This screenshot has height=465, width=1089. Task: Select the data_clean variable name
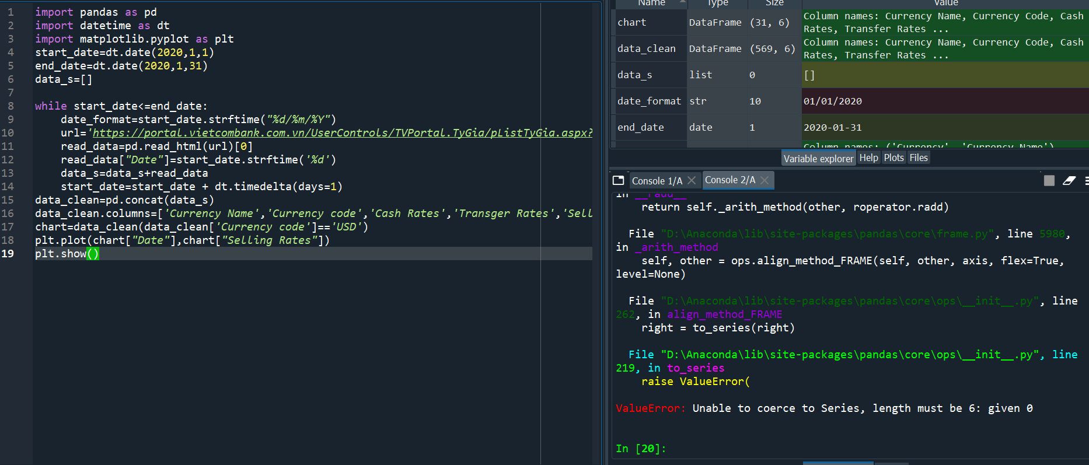647,48
